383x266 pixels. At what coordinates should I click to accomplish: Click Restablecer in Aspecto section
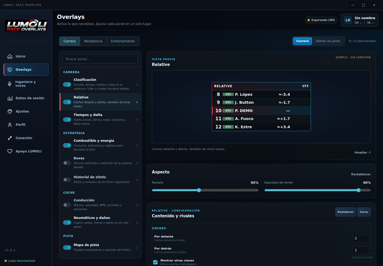pos(361,174)
